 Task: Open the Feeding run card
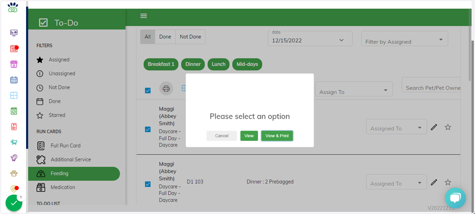coord(74,173)
